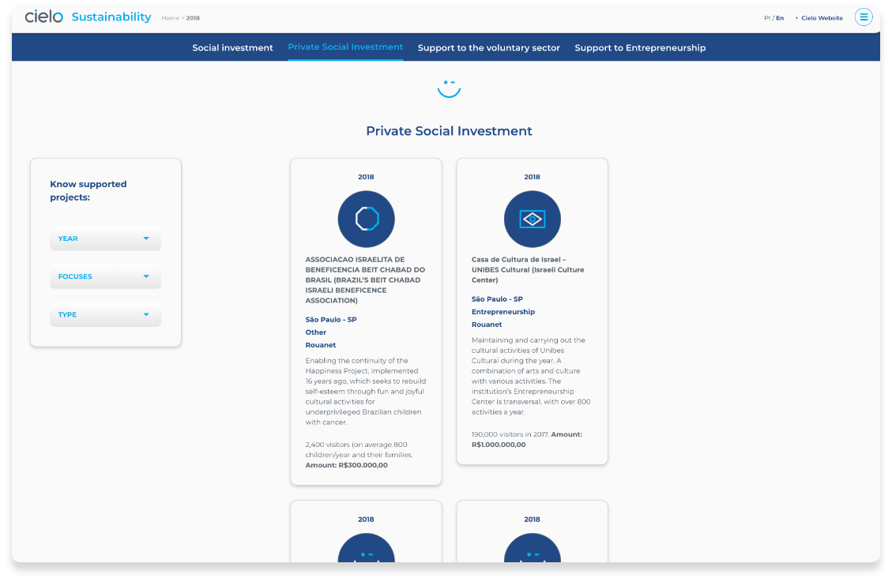Click the 190,000 visitors in 2017 text

tap(510, 435)
